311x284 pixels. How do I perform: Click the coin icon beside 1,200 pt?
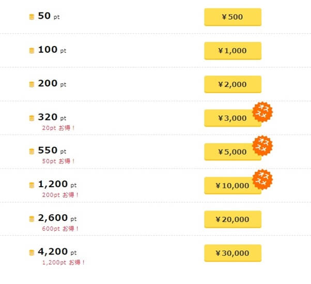tap(32, 185)
